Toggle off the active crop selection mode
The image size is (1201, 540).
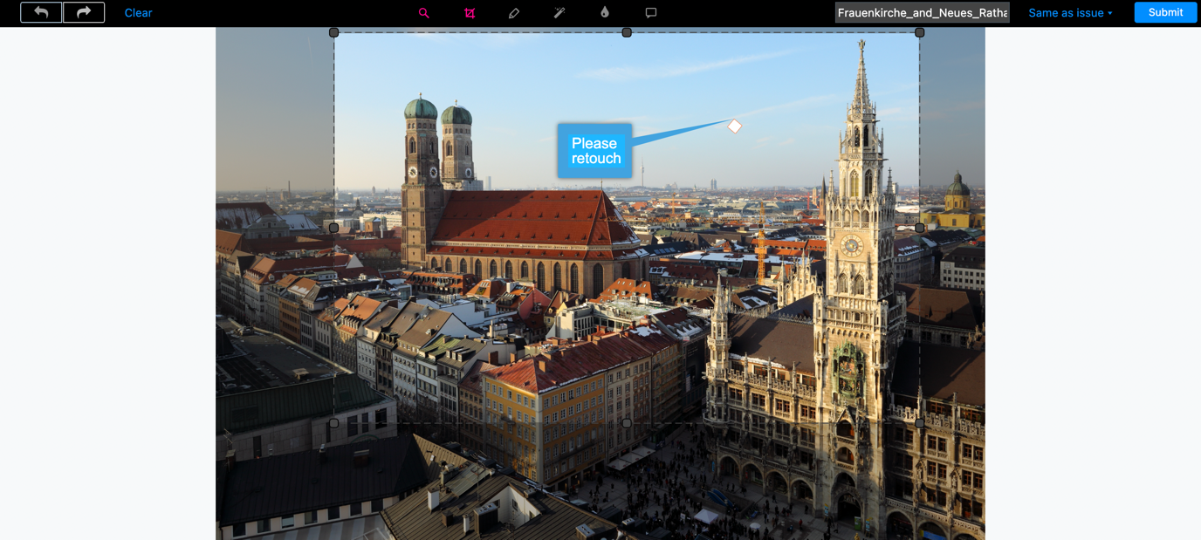click(470, 12)
